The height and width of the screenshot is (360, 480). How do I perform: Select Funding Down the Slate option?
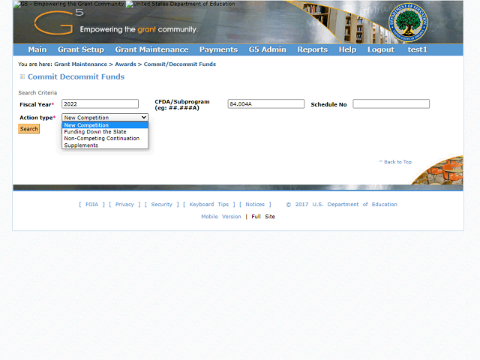point(105,132)
